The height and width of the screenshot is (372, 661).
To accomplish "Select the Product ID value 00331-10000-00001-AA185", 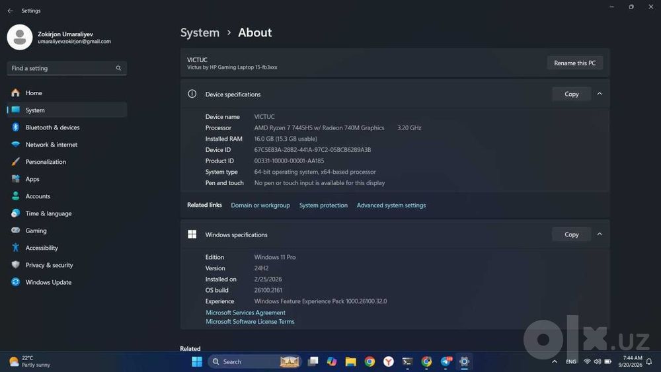I will (x=290, y=161).
